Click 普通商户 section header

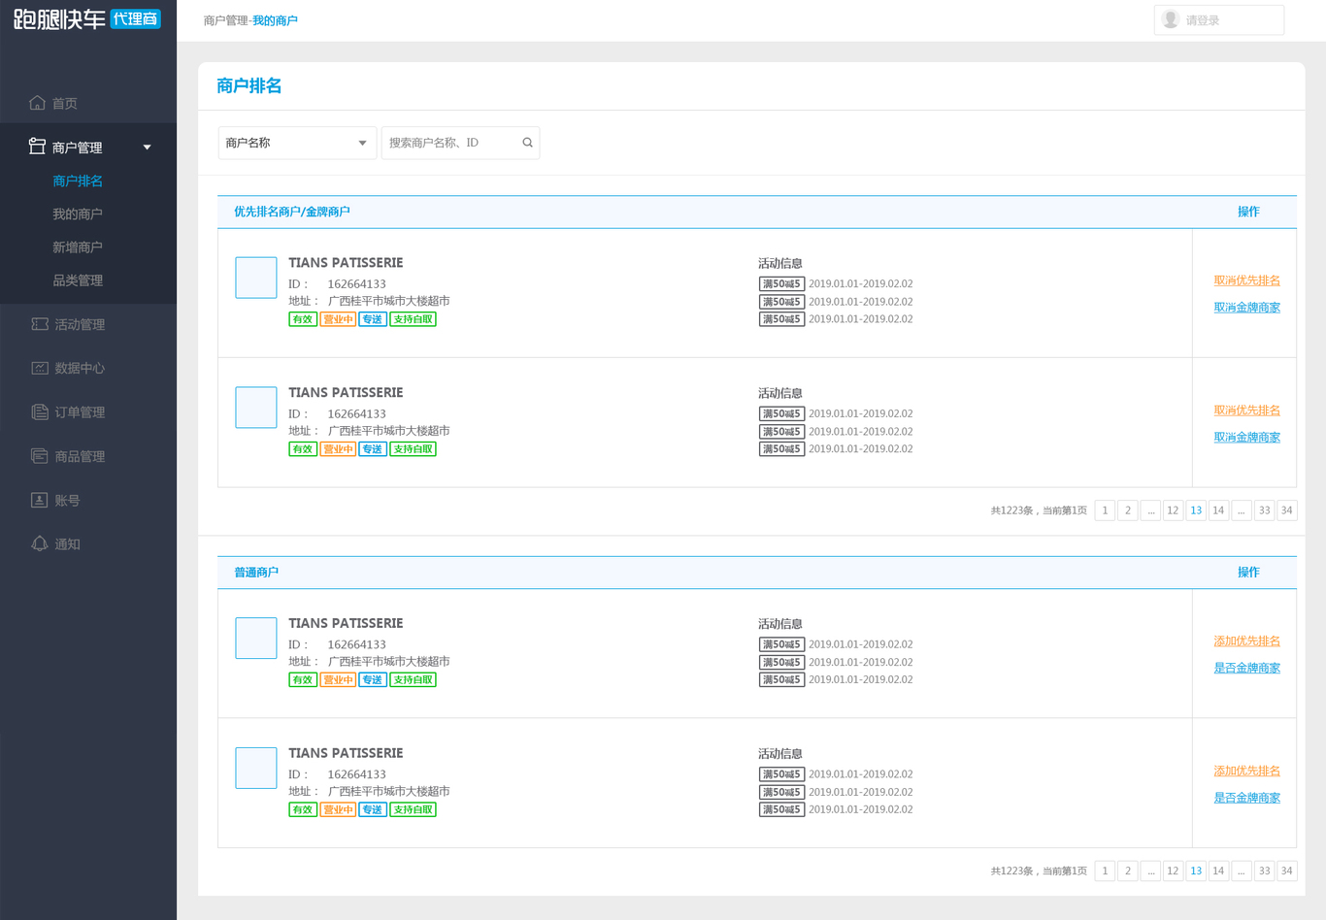click(x=256, y=573)
